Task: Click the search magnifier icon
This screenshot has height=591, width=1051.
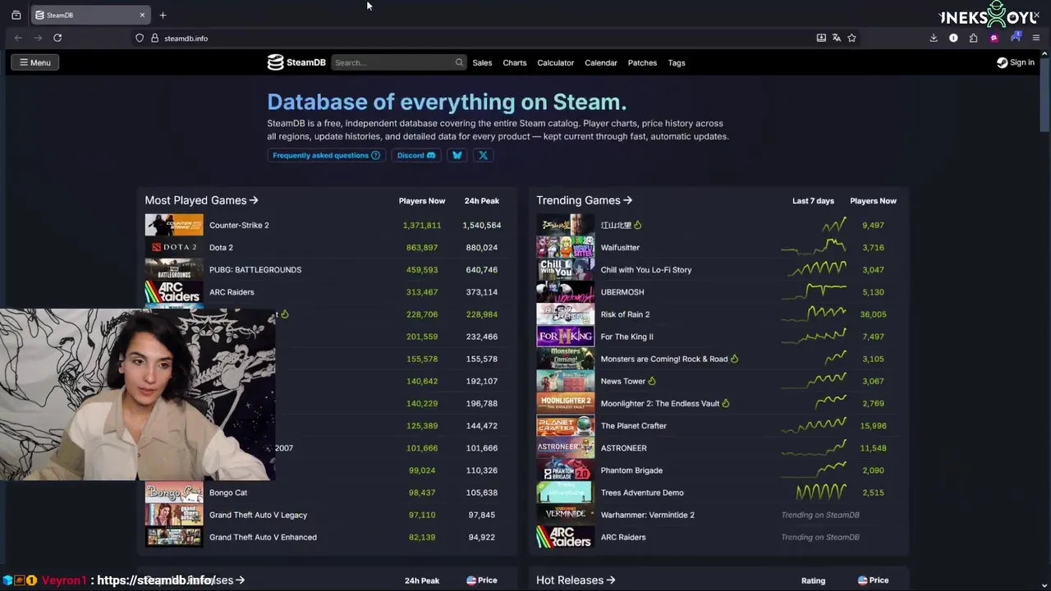Action: pos(459,62)
